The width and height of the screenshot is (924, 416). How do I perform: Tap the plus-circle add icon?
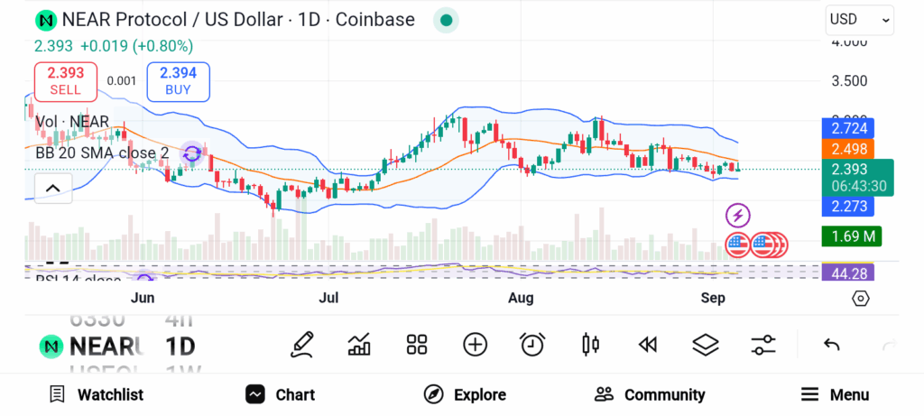[x=475, y=345]
